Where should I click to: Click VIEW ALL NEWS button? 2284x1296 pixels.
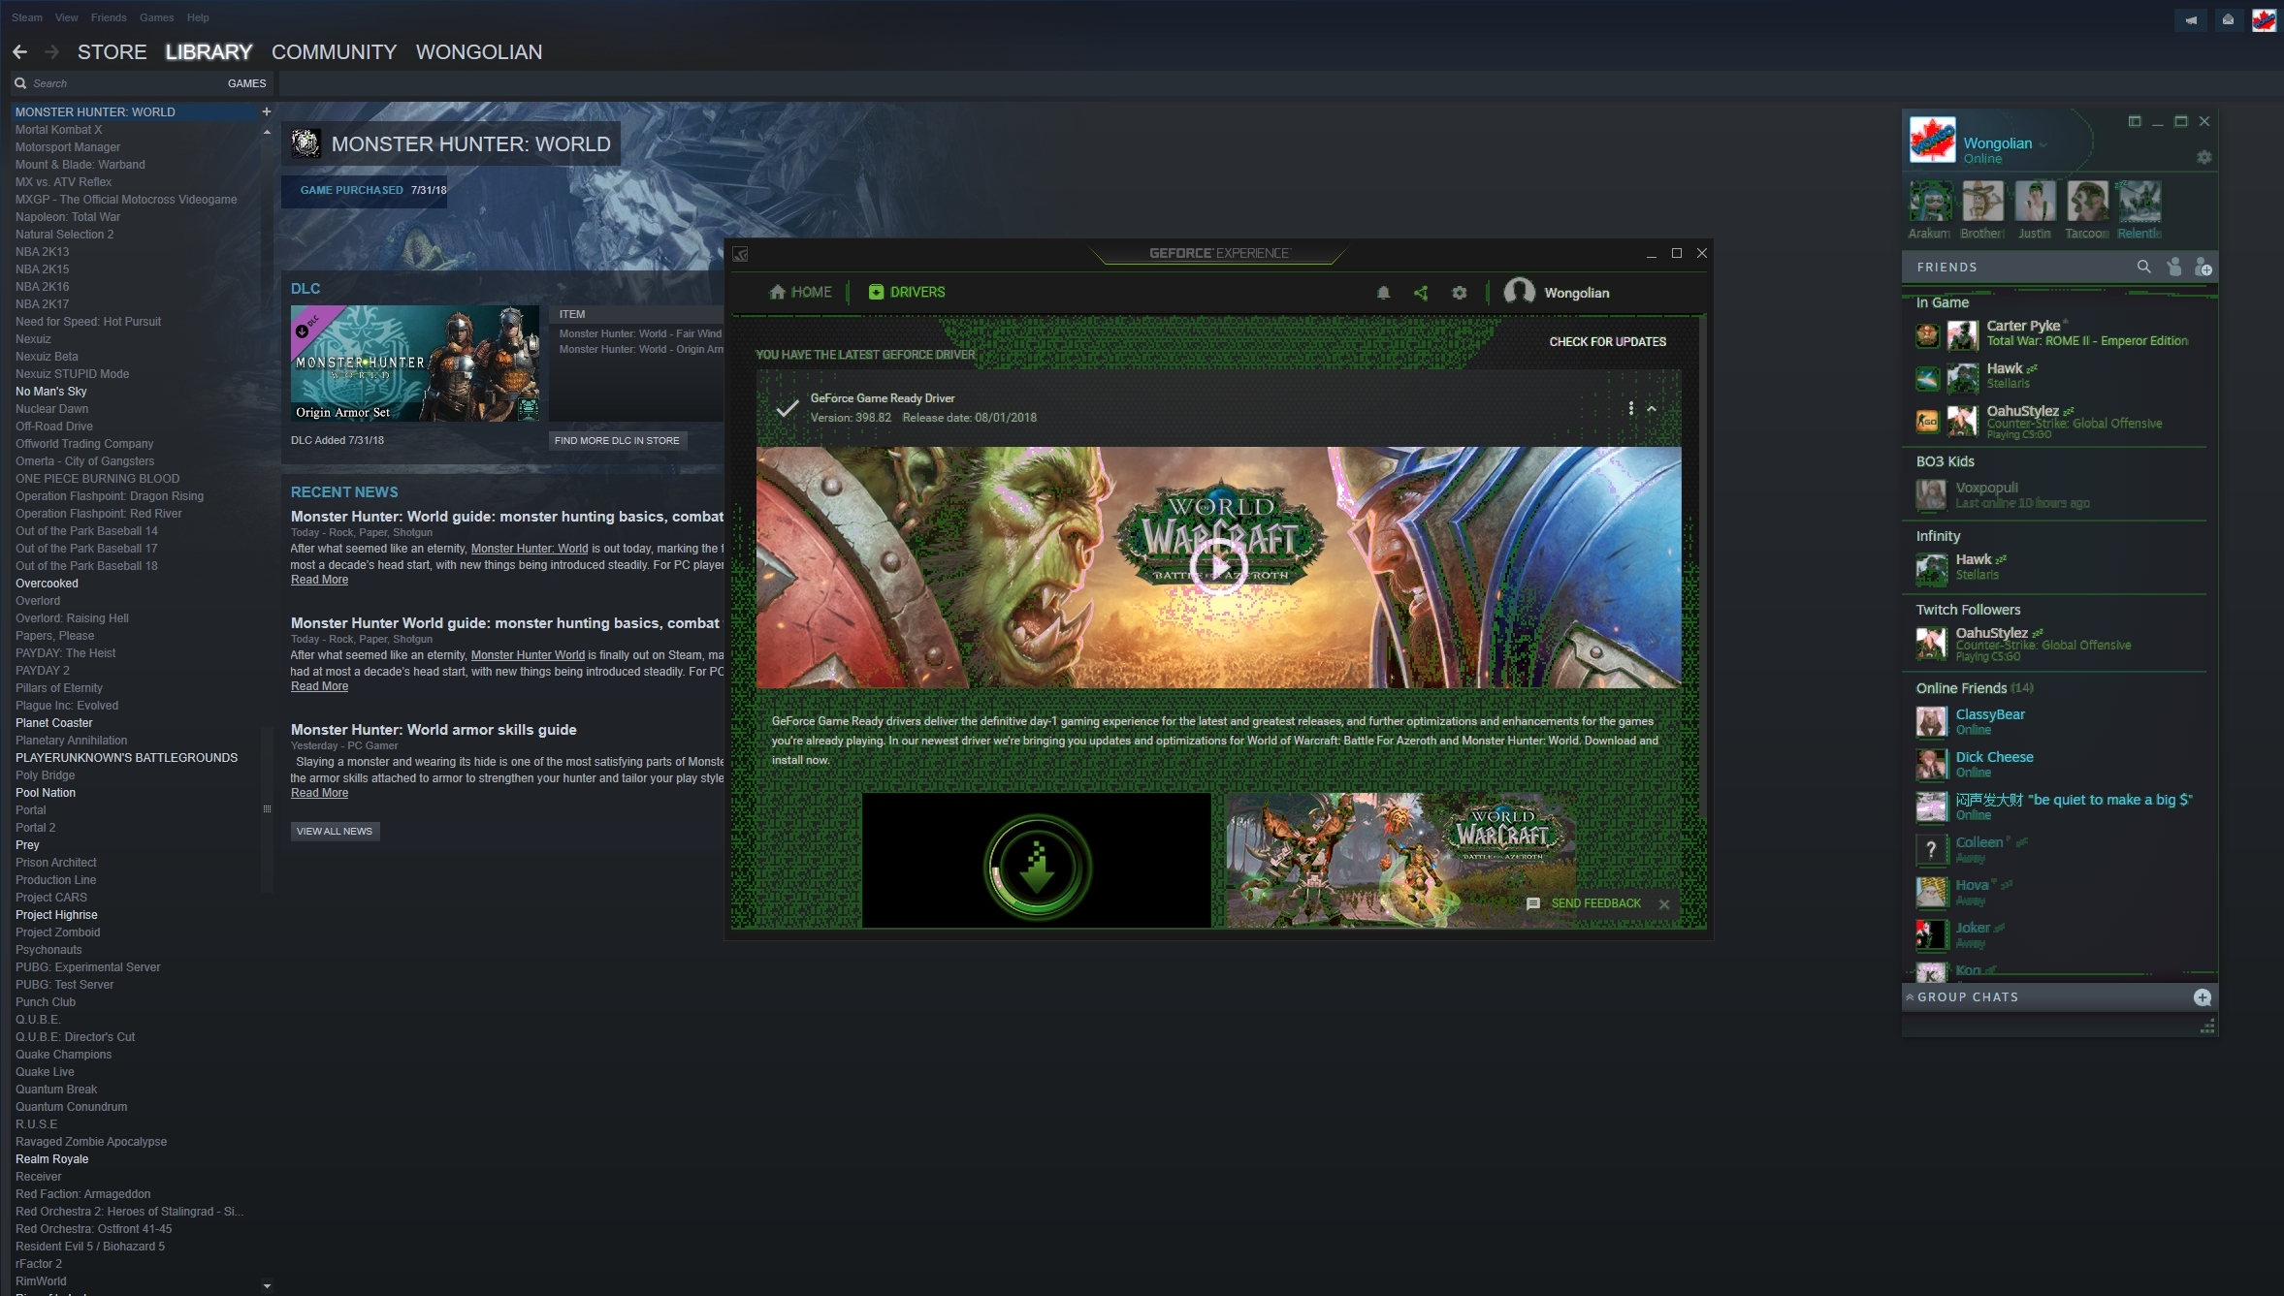(334, 831)
